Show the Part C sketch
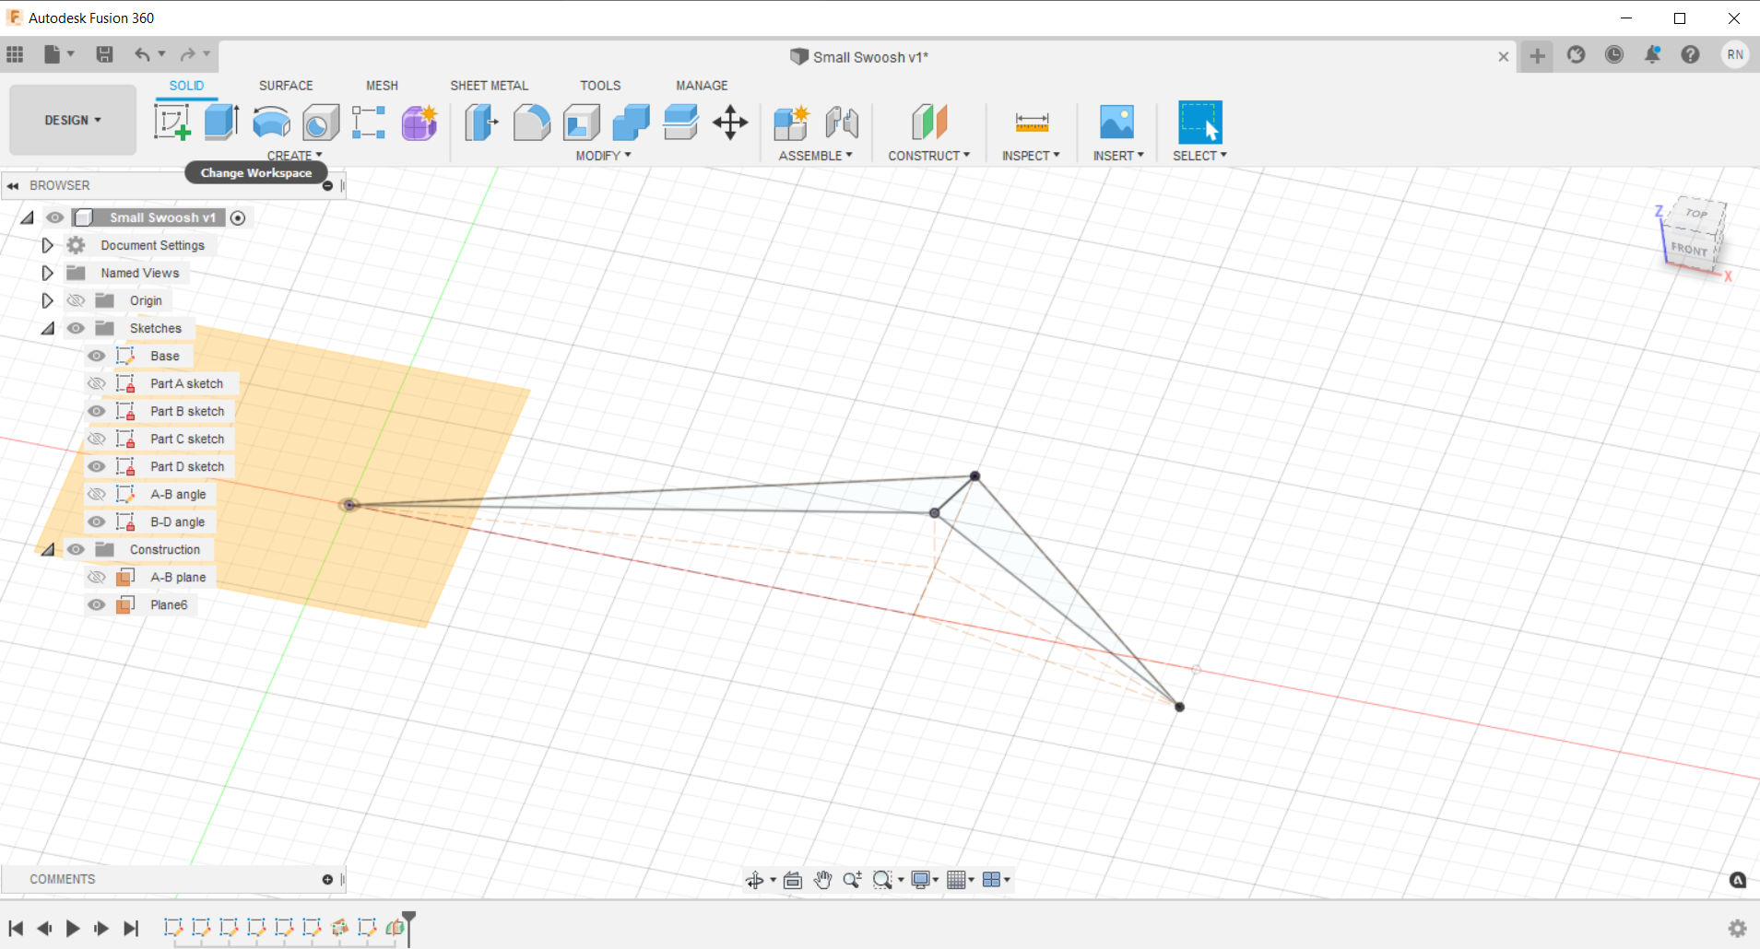Viewport: 1760px width, 949px height. coord(97,439)
